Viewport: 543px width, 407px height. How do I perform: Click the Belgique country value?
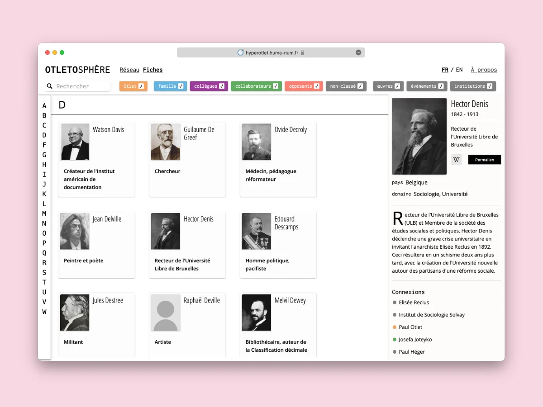[x=416, y=183]
